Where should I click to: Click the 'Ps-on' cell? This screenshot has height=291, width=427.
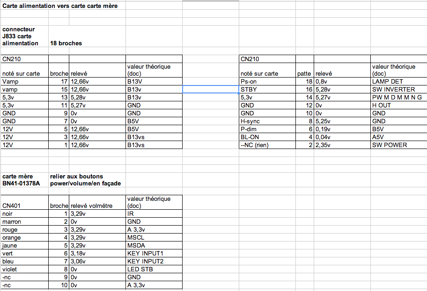[267, 82]
